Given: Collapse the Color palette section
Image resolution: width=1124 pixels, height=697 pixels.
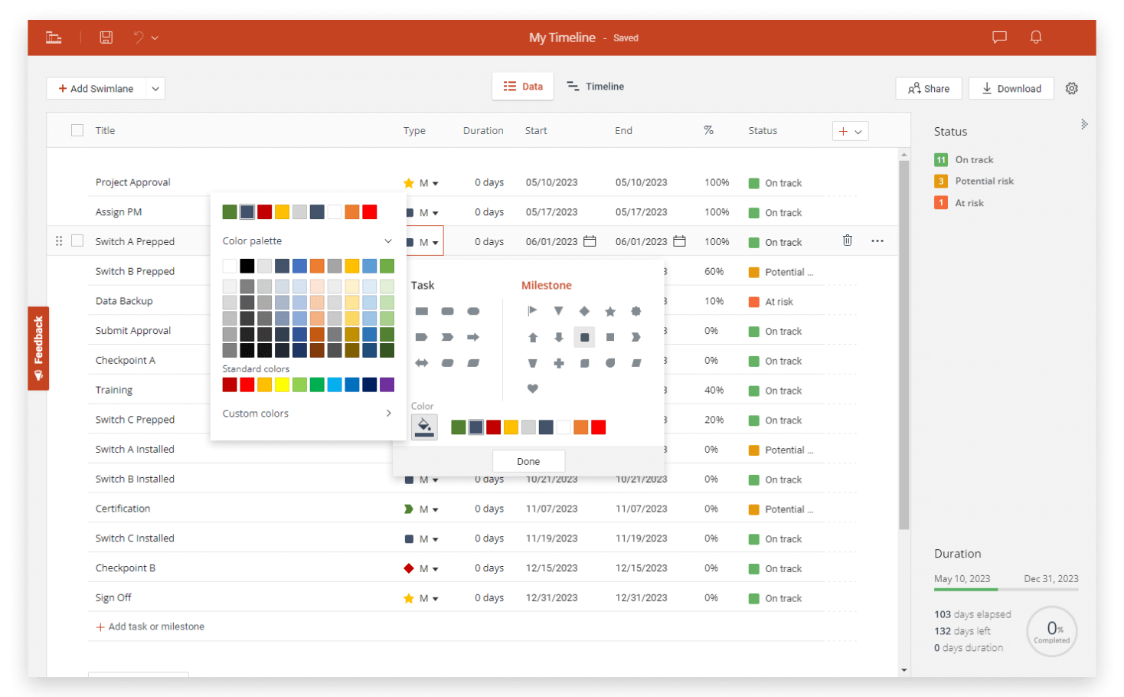Looking at the screenshot, I should coord(387,241).
